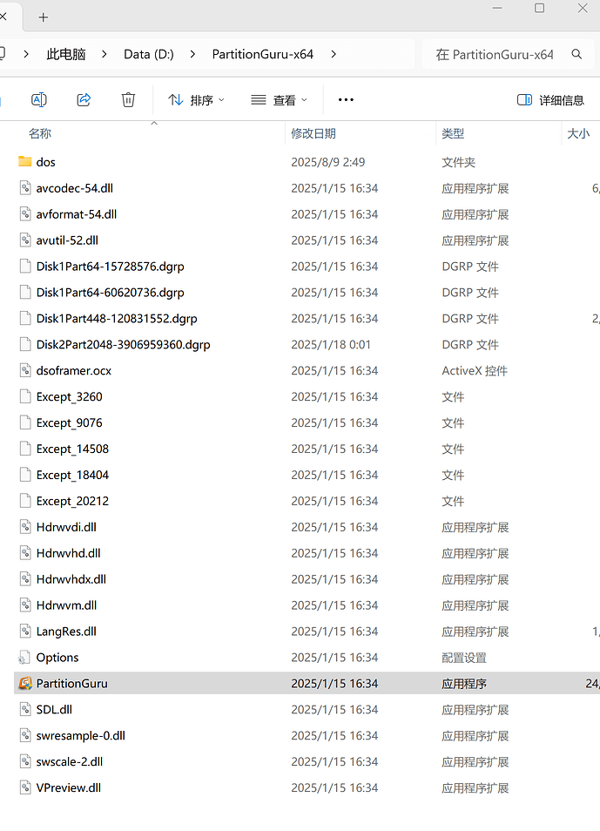Select the Options config file icon
Image resolution: width=600 pixels, height=831 pixels.
24,657
